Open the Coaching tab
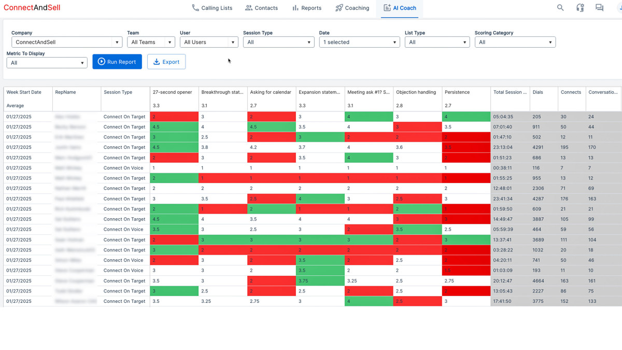Screen dimensions: 622x350 click(x=352, y=8)
